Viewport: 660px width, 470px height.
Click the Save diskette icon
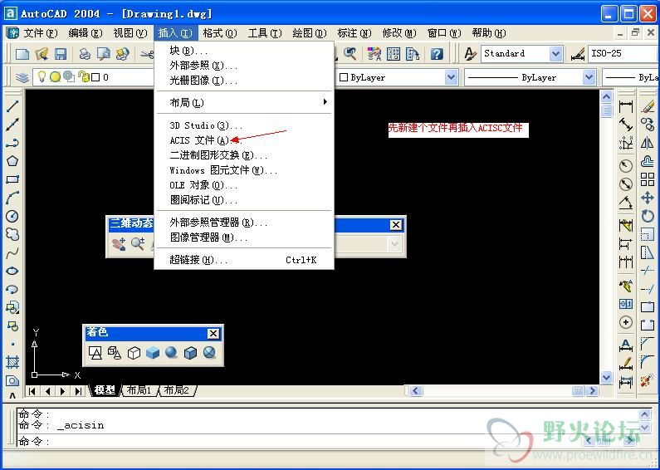[61, 54]
